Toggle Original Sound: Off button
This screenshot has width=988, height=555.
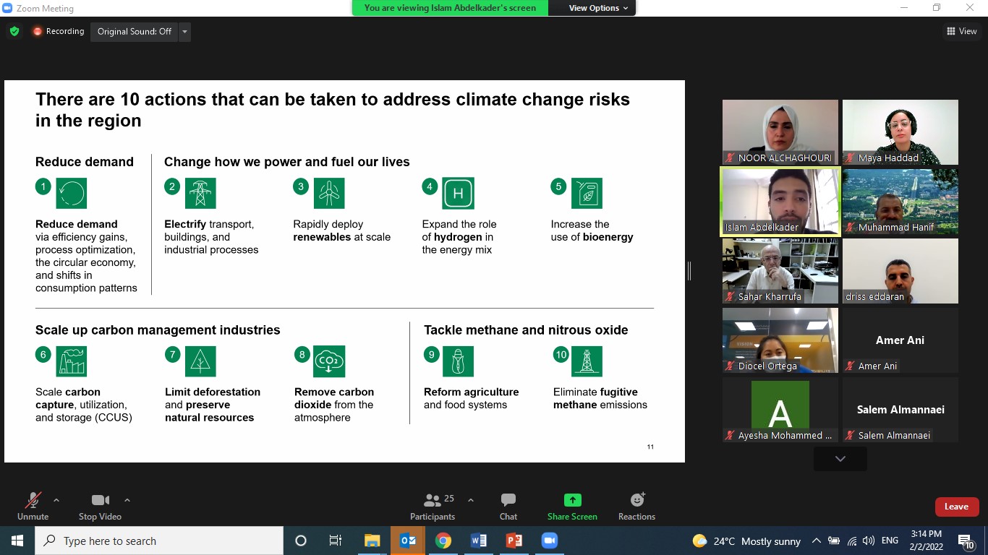tap(134, 32)
